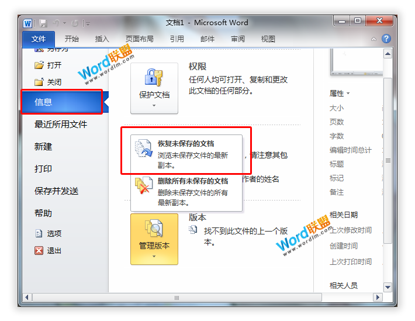The height and width of the screenshot is (321, 415).
Task: Click the 标题 property label
Action: click(337, 164)
